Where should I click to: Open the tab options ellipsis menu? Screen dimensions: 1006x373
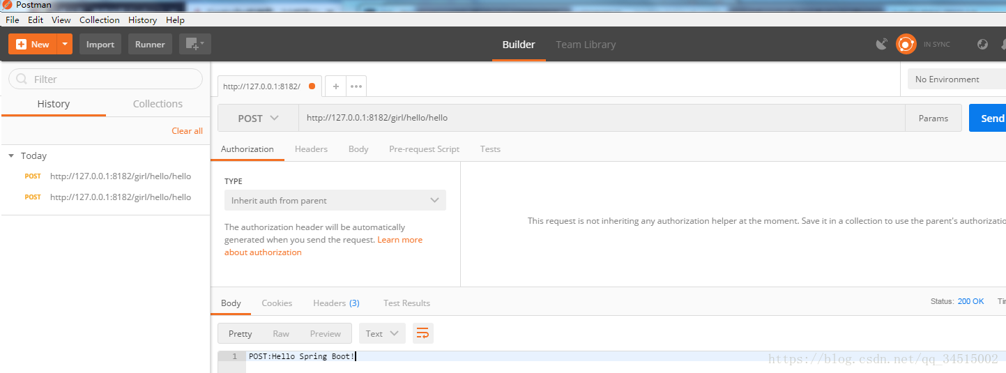(356, 86)
